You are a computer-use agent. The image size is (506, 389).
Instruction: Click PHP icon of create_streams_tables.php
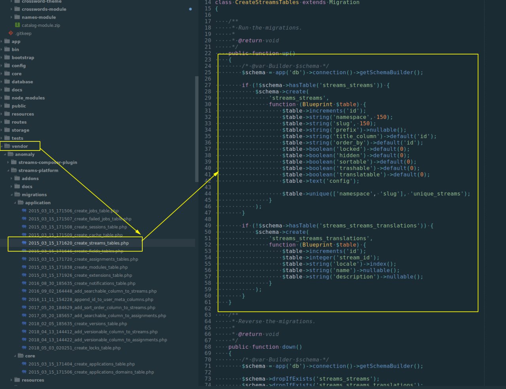24,243
